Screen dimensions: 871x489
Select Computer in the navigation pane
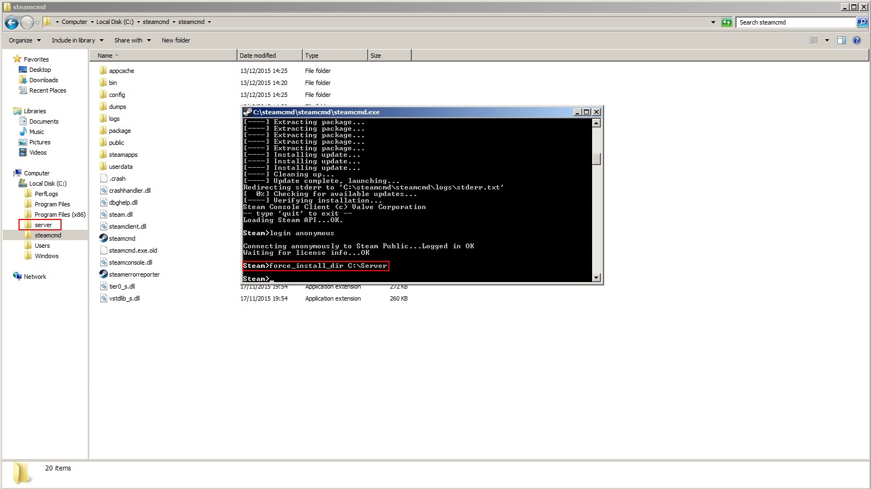(x=36, y=173)
